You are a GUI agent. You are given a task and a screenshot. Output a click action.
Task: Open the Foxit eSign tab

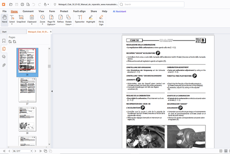point(79,11)
